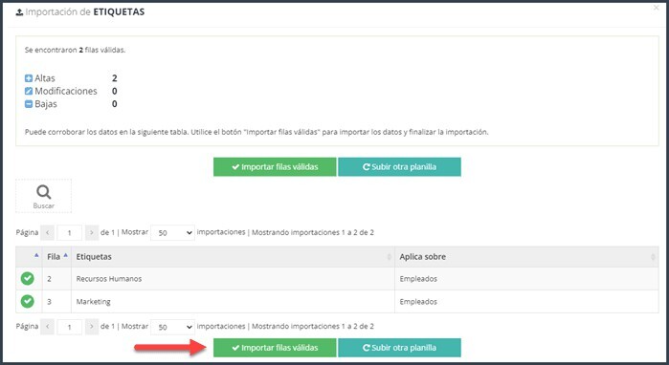Open the top Mostrar 50 dropdown
Image resolution: width=669 pixels, height=365 pixels.
coord(173,232)
